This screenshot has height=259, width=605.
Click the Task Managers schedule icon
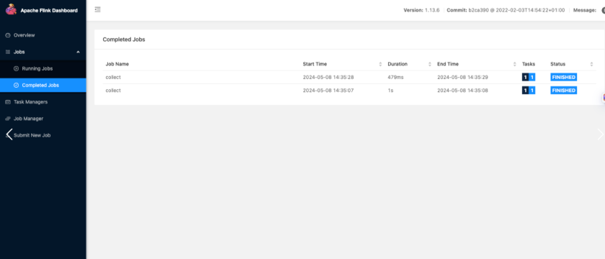pyautogui.click(x=8, y=102)
